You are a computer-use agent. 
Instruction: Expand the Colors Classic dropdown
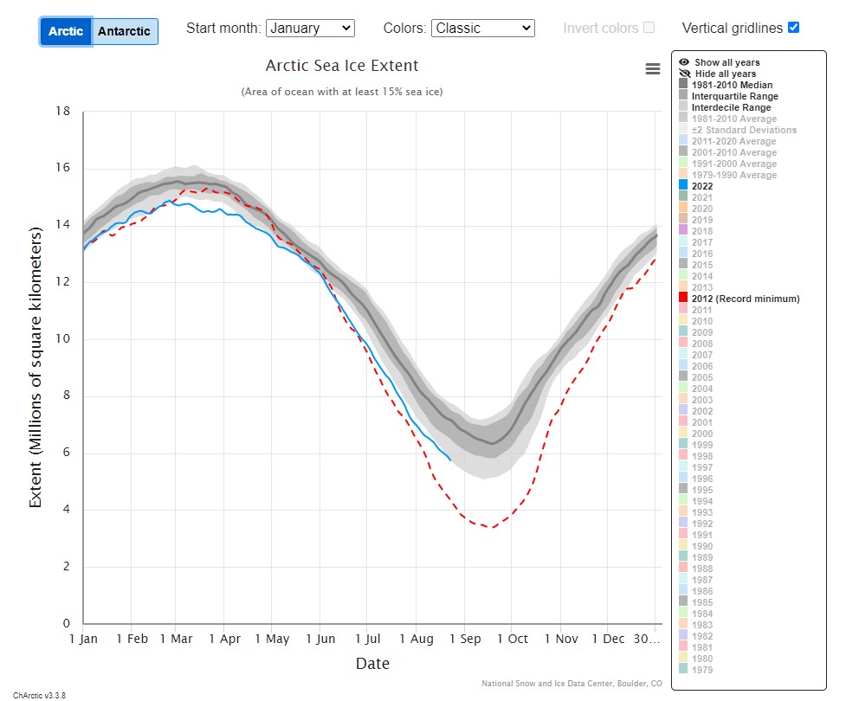pos(482,28)
